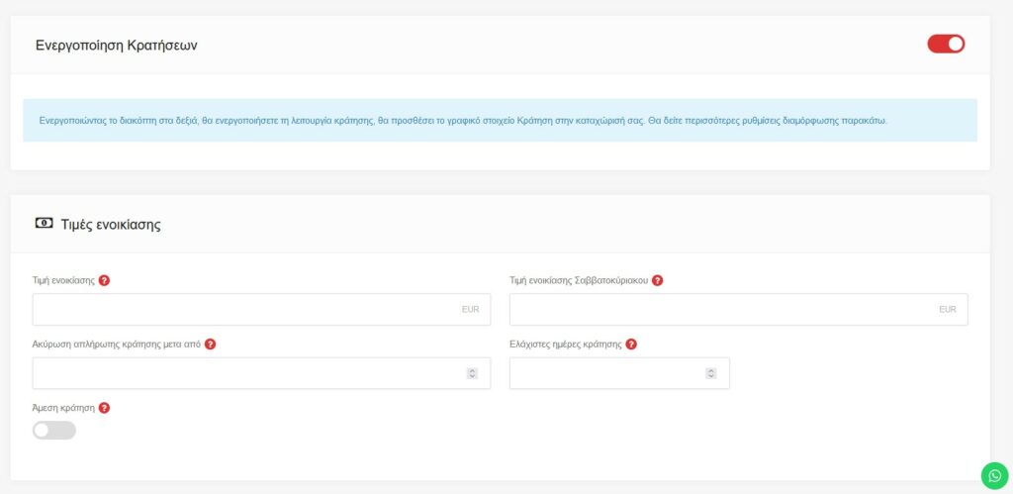Disable the Ενεργοποίηση Κρατήσεων switch
Image resolution: width=1013 pixels, height=494 pixels.
(945, 44)
